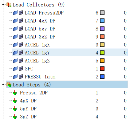Toggle LOAD_5gy_DP blue visibility icon

[15, 29]
